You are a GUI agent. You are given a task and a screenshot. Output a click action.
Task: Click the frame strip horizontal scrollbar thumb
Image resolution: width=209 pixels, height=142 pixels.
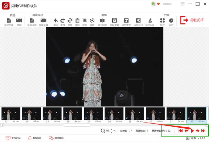click(x=77, y=125)
